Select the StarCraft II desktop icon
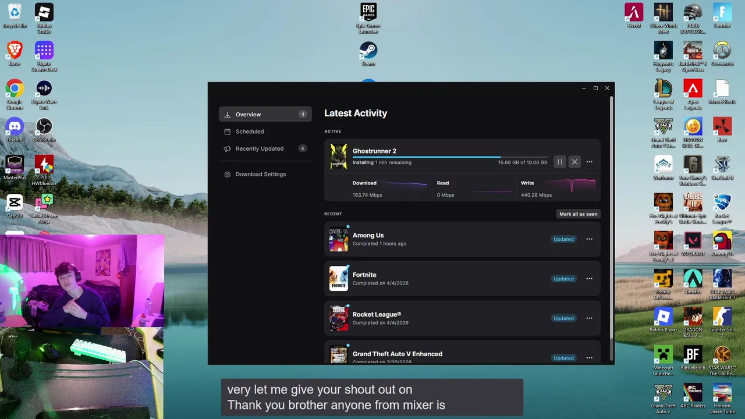 (722, 168)
